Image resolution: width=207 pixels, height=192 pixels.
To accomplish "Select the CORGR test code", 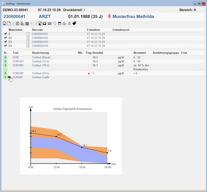I will point(17,77).
